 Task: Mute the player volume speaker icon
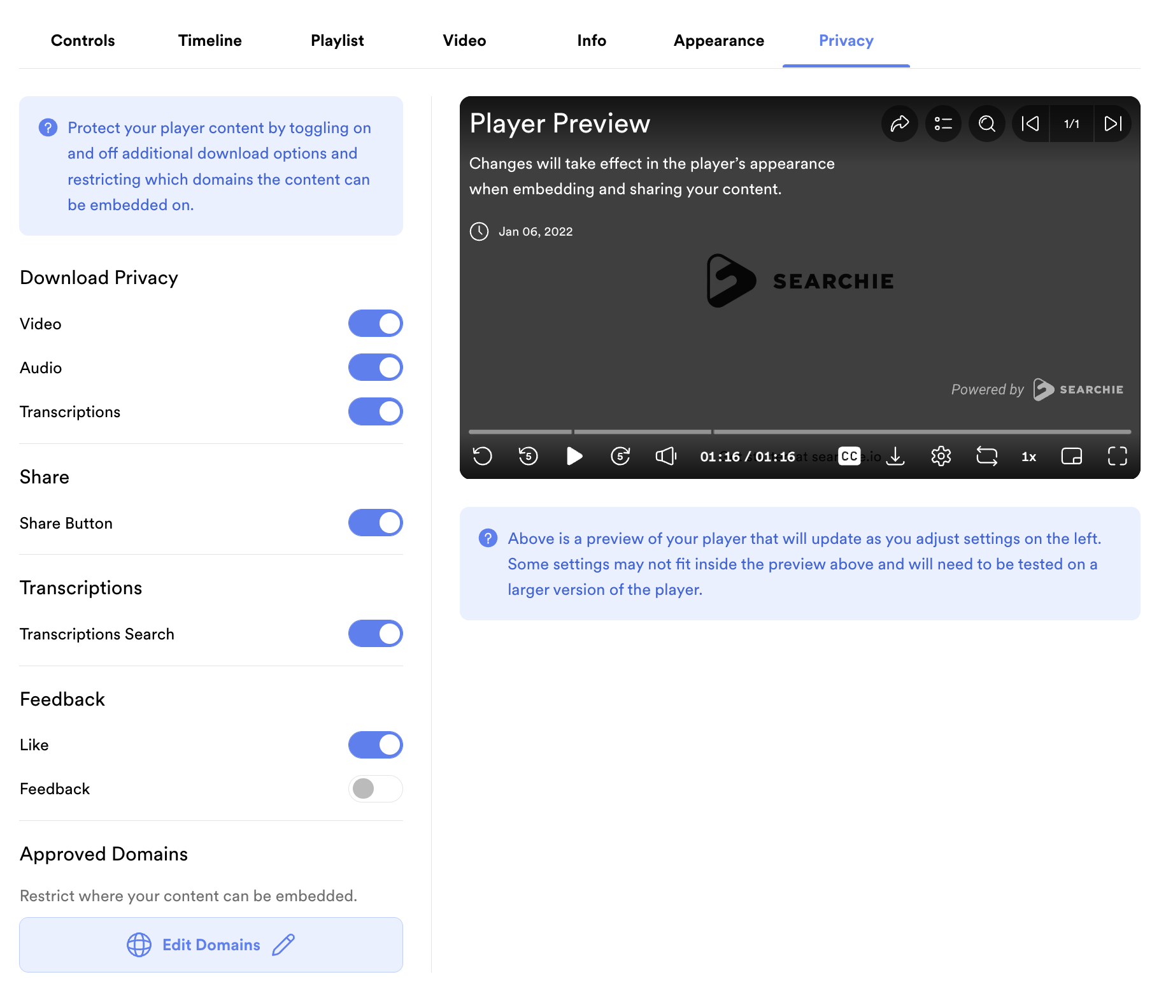pyautogui.click(x=666, y=456)
